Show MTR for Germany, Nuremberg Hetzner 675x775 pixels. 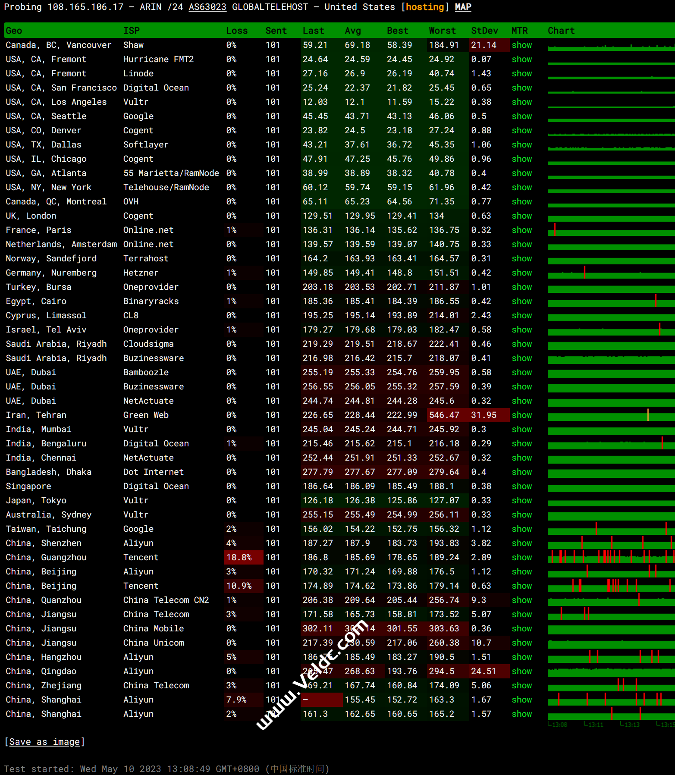point(521,273)
